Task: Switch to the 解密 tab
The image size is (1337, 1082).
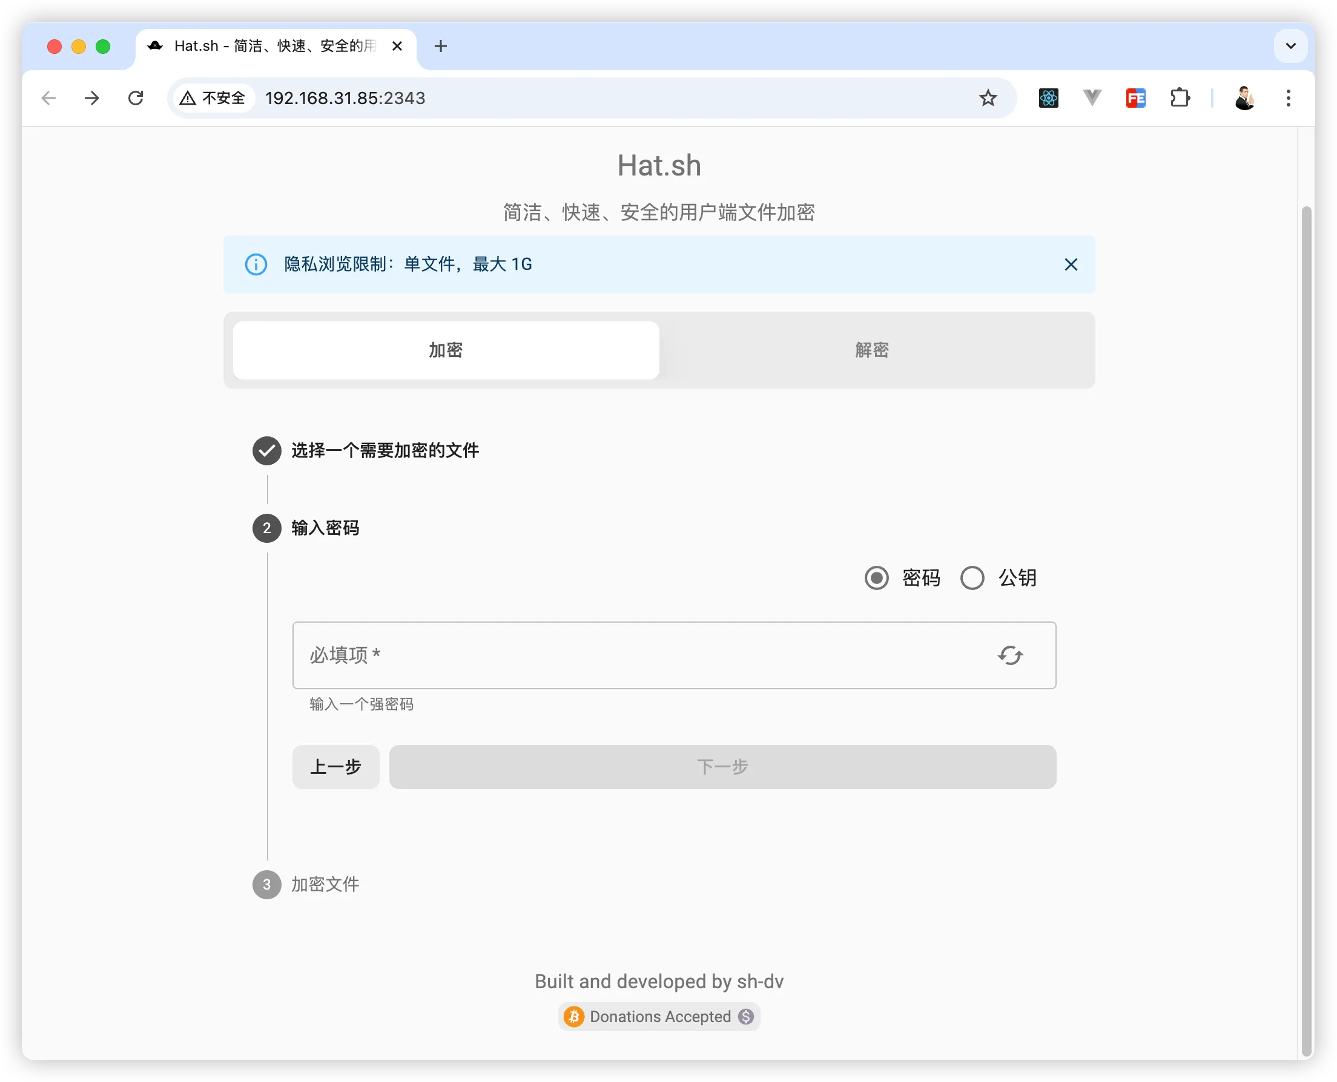Action: pos(872,350)
